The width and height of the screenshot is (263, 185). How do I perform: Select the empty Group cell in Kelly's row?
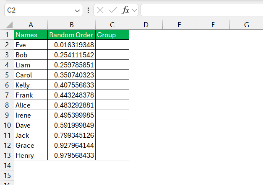112,85
